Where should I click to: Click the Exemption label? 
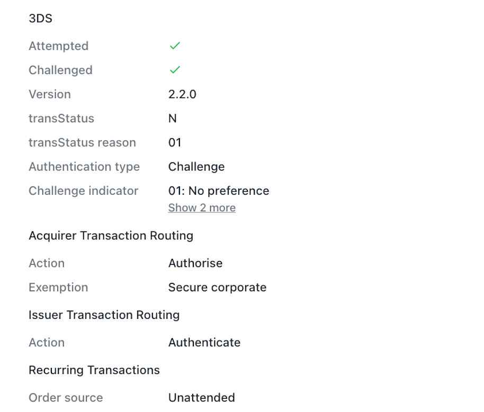coord(58,288)
